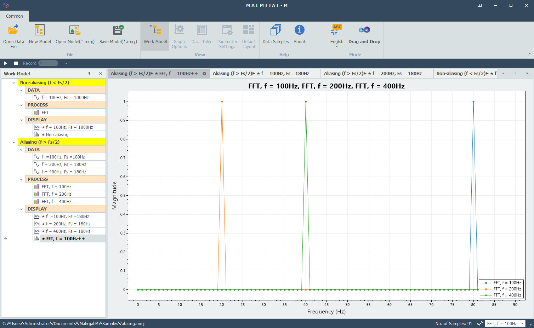Open the ★ Non-aliasing display item
534x328 pixels.
click(69, 134)
